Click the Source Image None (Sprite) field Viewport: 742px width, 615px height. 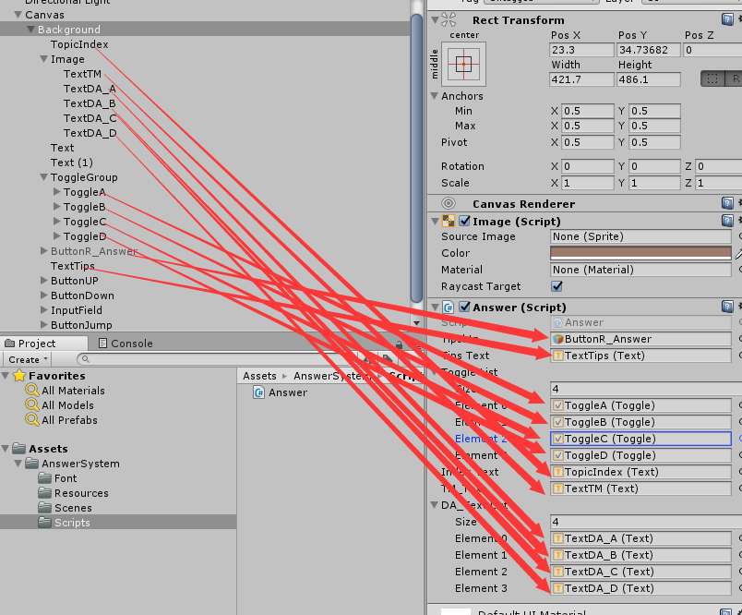pyautogui.click(x=640, y=236)
